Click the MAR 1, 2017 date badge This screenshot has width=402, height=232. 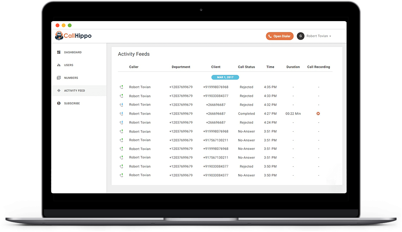(x=225, y=78)
